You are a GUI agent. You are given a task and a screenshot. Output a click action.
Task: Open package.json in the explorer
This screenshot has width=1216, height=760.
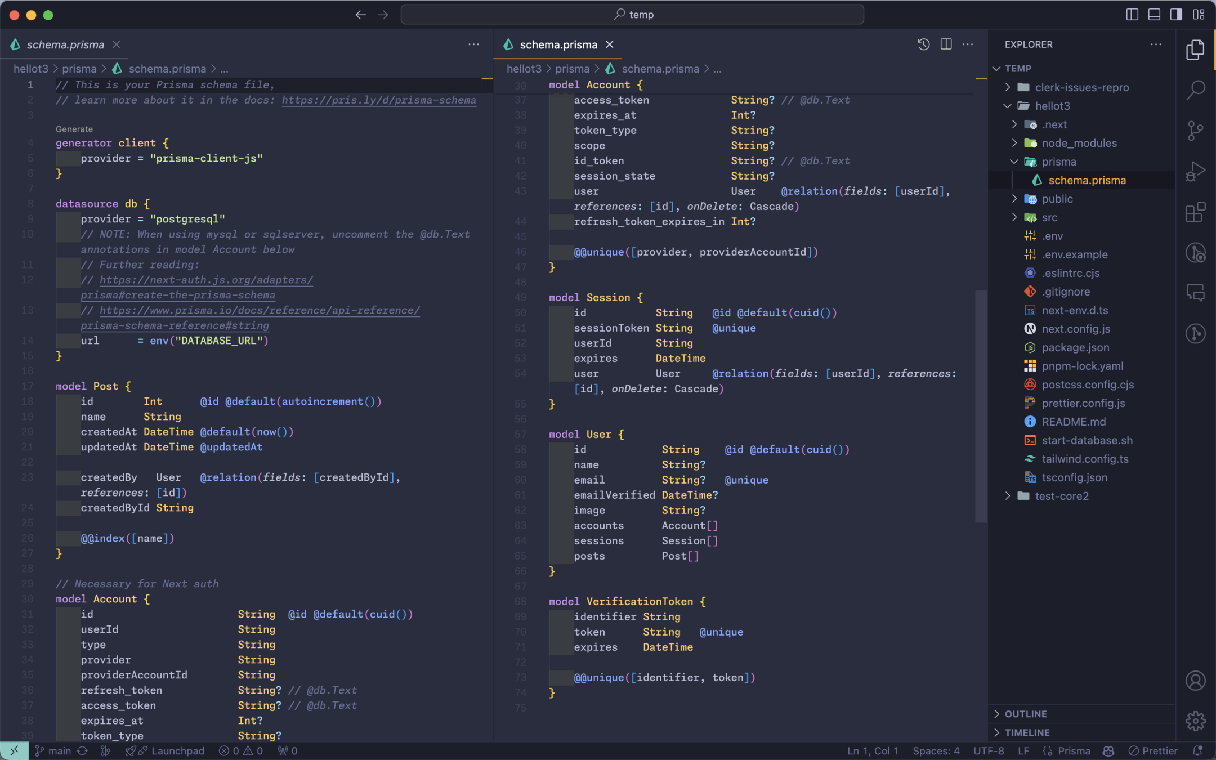point(1075,347)
